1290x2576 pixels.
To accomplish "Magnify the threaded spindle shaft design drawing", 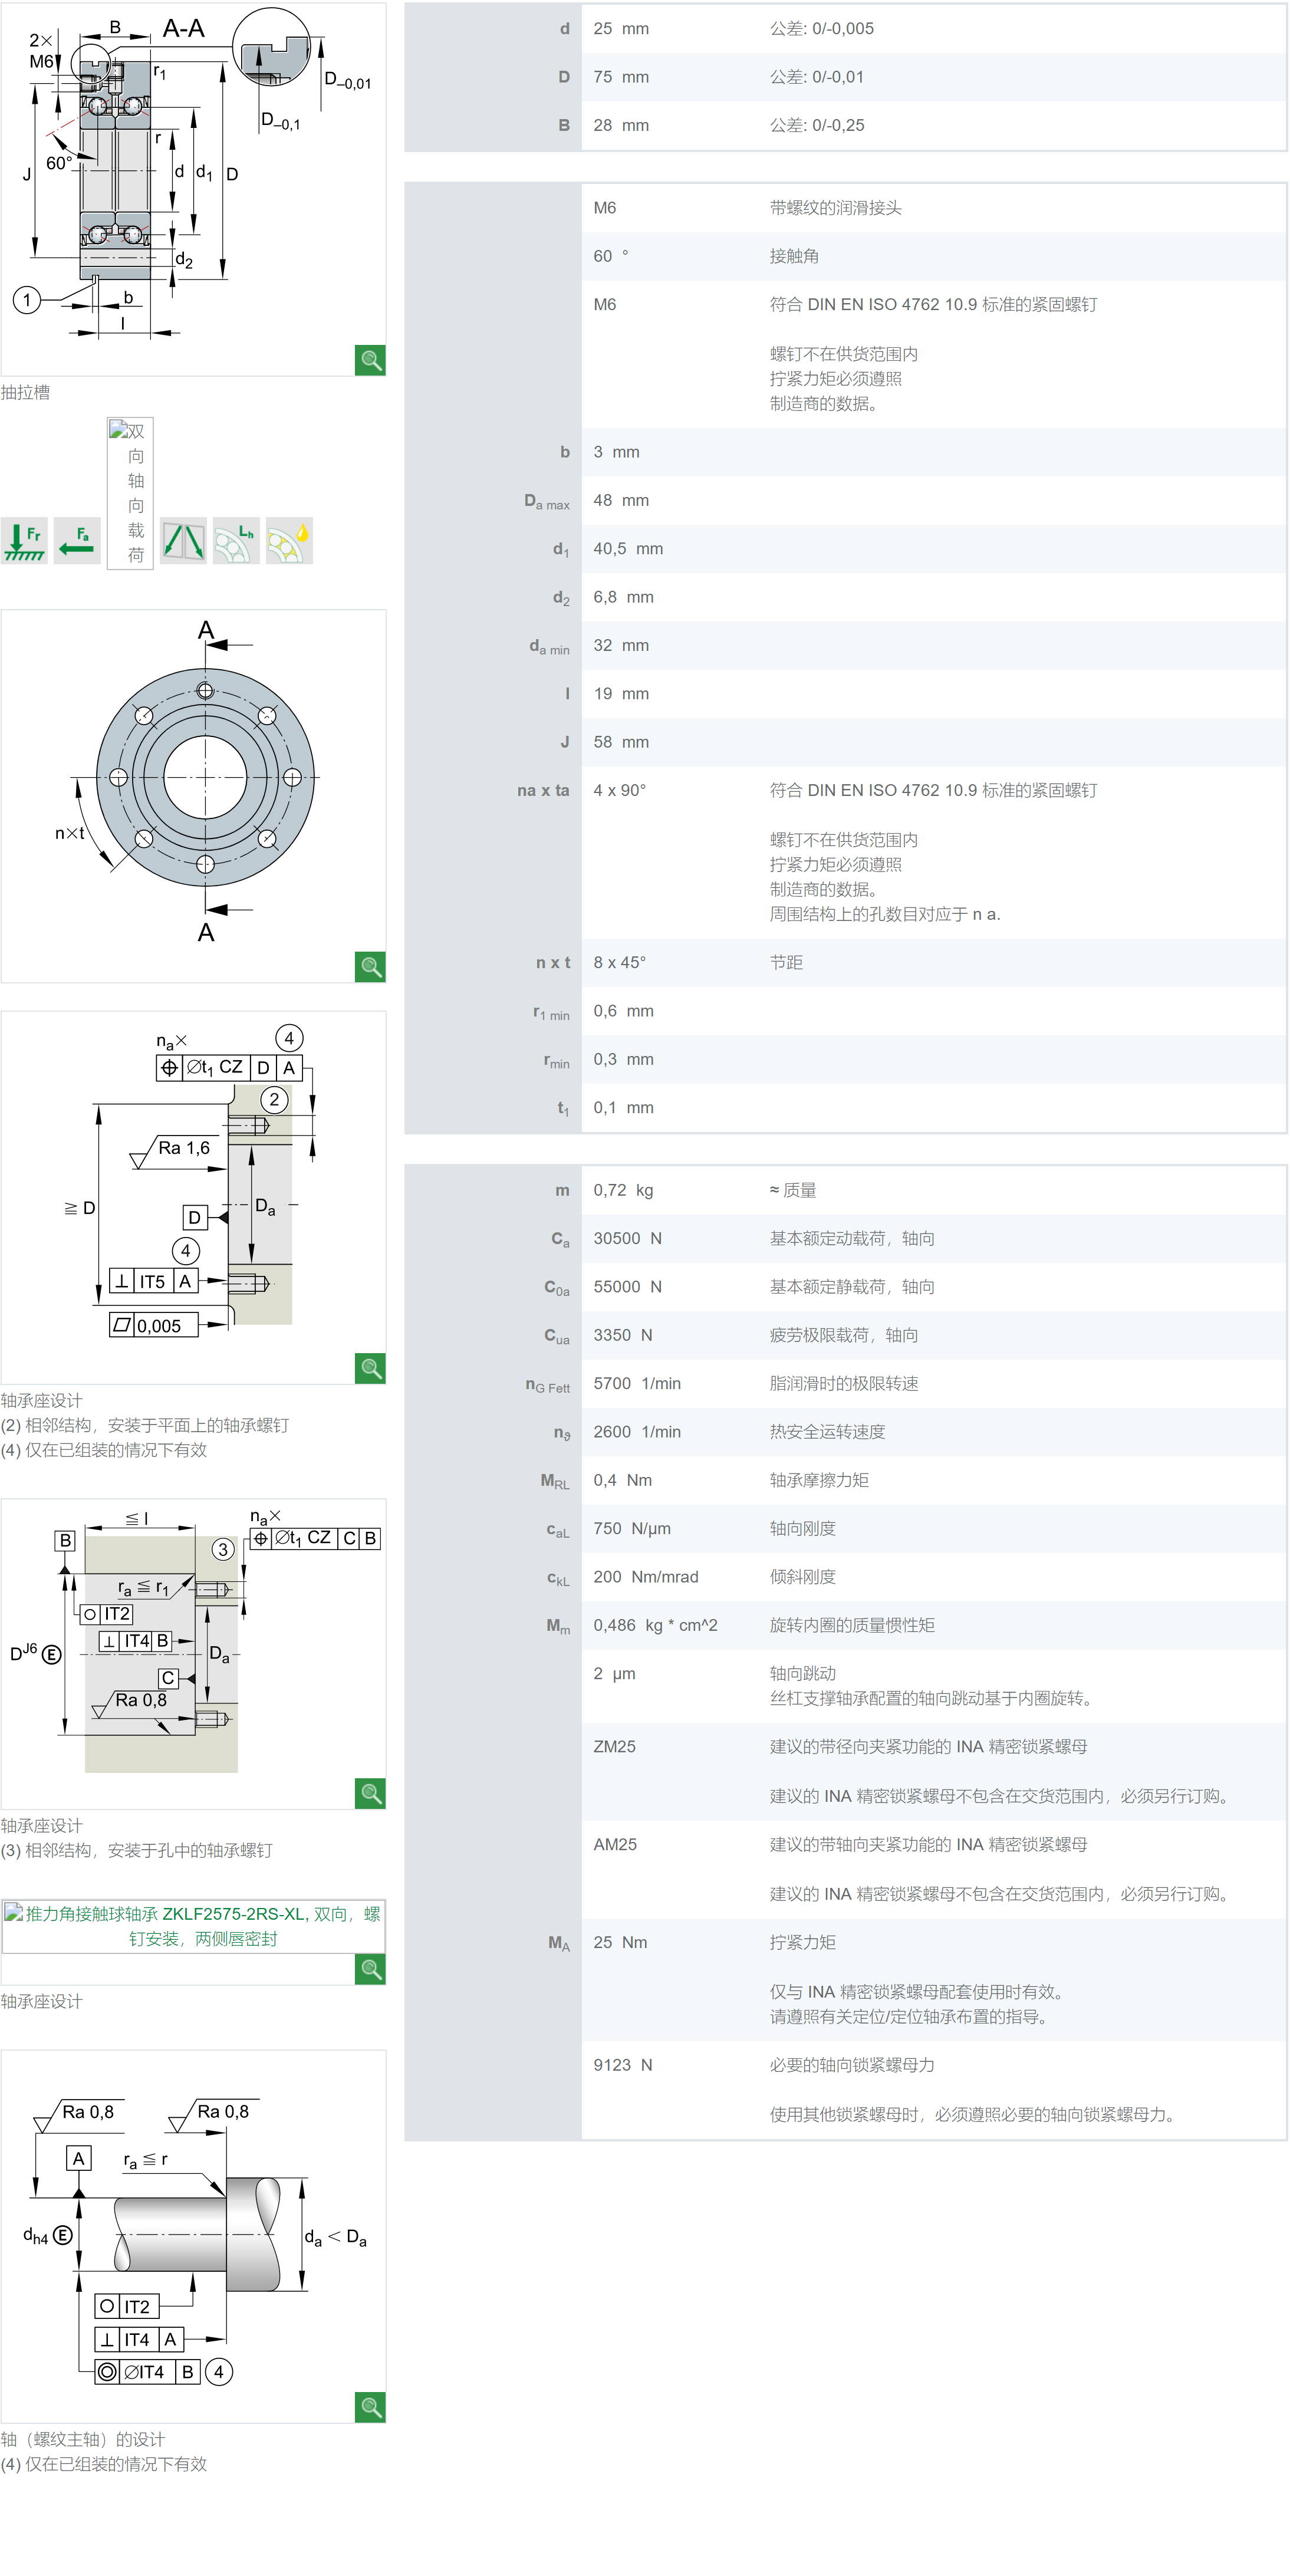I will [x=370, y=2407].
